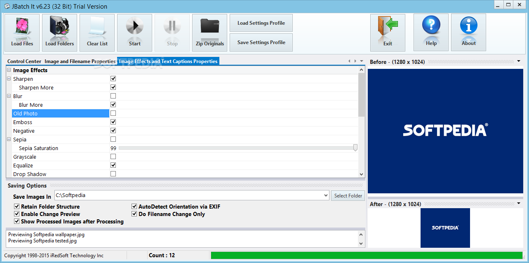Open the Save Images In dropdown
The height and width of the screenshot is (263, 529).
pyautogui.click(x=326, y=195)
